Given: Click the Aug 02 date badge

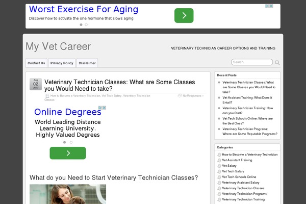Looking at the screenshot, I should [x=36, y=84].
